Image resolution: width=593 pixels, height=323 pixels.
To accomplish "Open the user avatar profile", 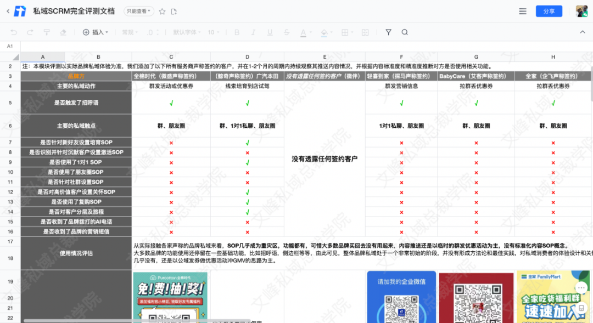I will tap(581, 11).
